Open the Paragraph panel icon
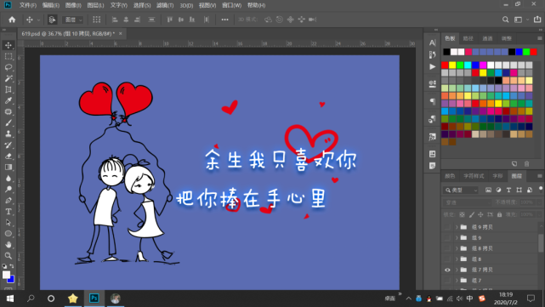The height and width of the screenshot is (307, 545). pos(433,101)
